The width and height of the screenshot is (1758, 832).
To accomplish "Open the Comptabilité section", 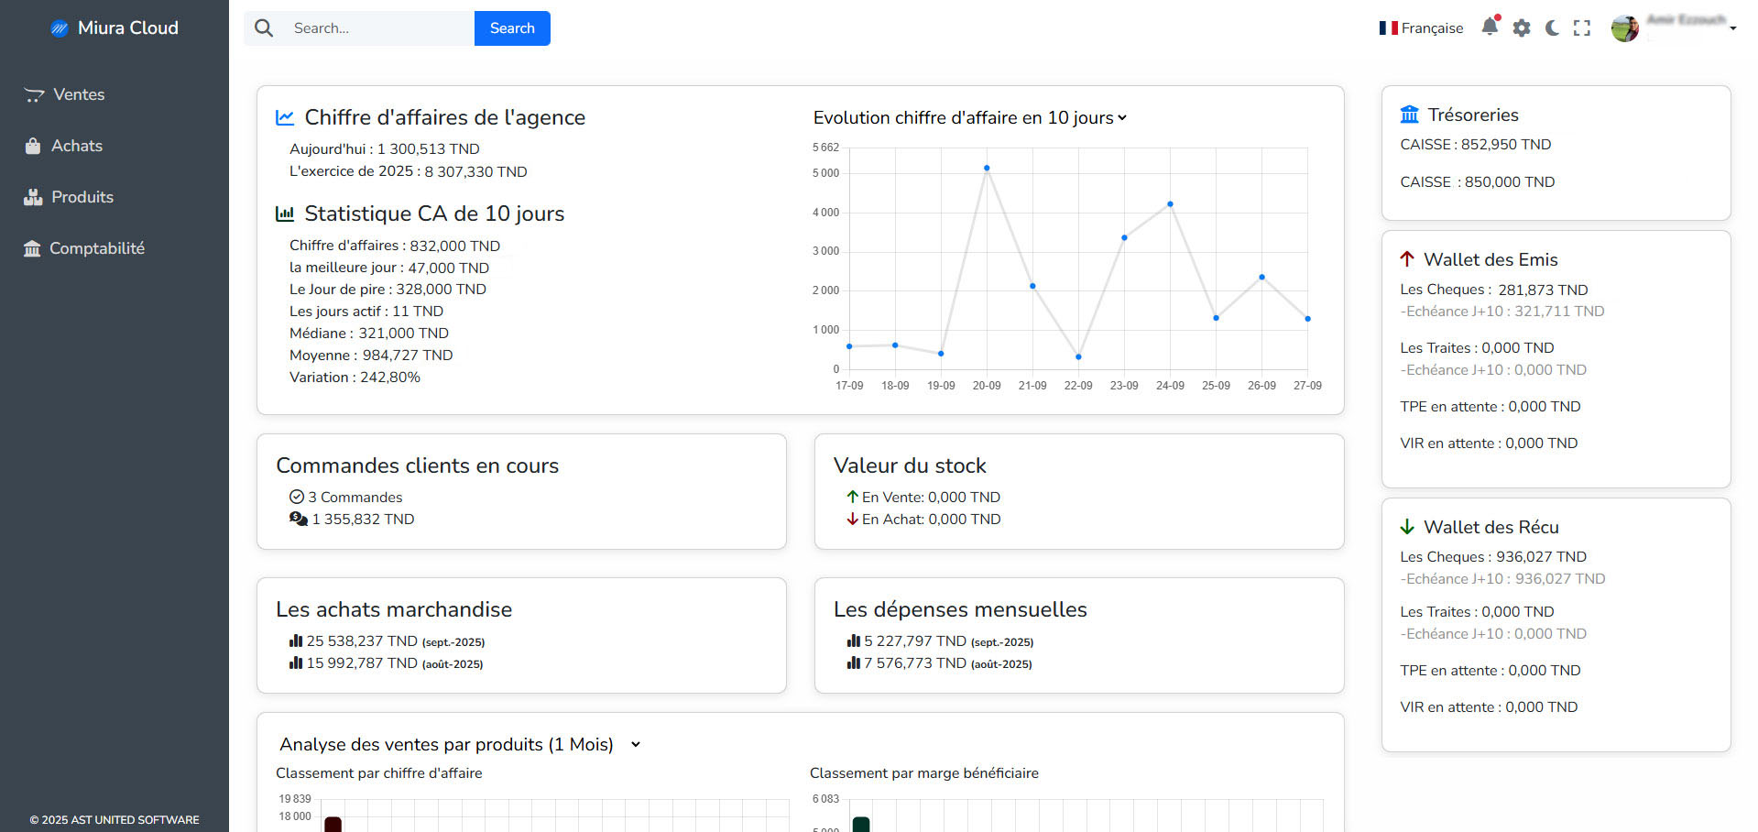I will coord(96,248).
